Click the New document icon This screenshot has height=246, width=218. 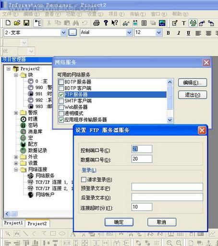8,23
